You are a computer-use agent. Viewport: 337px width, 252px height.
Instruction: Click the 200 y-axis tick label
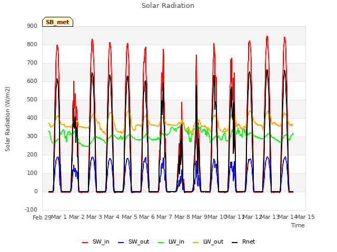point(32,155)
